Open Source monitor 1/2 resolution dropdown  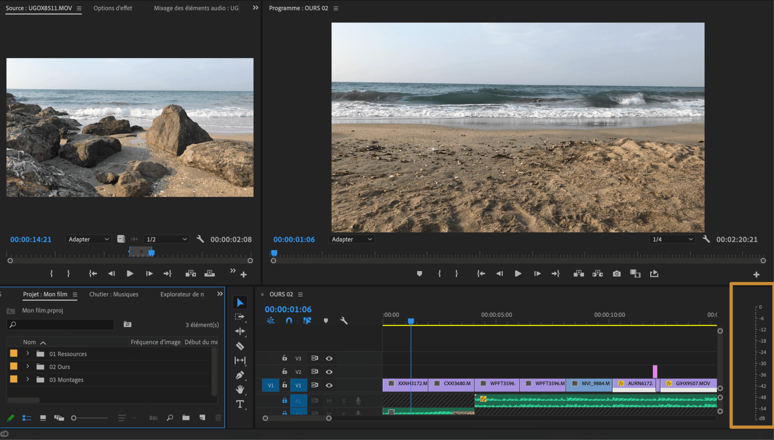[166, 239]
